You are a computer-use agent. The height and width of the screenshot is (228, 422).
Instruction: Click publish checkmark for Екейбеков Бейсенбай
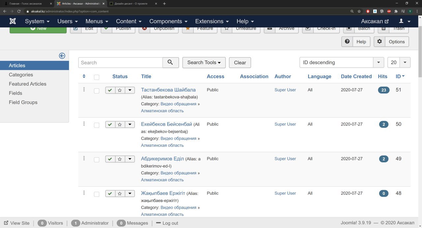(x=110, y=124)
